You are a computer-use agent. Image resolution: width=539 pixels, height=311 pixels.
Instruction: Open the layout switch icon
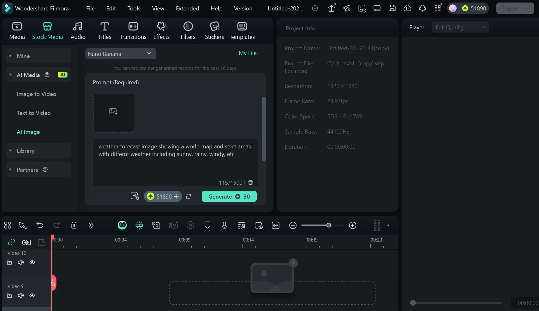[x=377, y=8]
